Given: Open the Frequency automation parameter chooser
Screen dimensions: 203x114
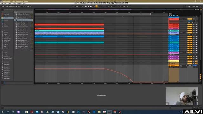Looking at the screenshot, I should pos(174,35).
